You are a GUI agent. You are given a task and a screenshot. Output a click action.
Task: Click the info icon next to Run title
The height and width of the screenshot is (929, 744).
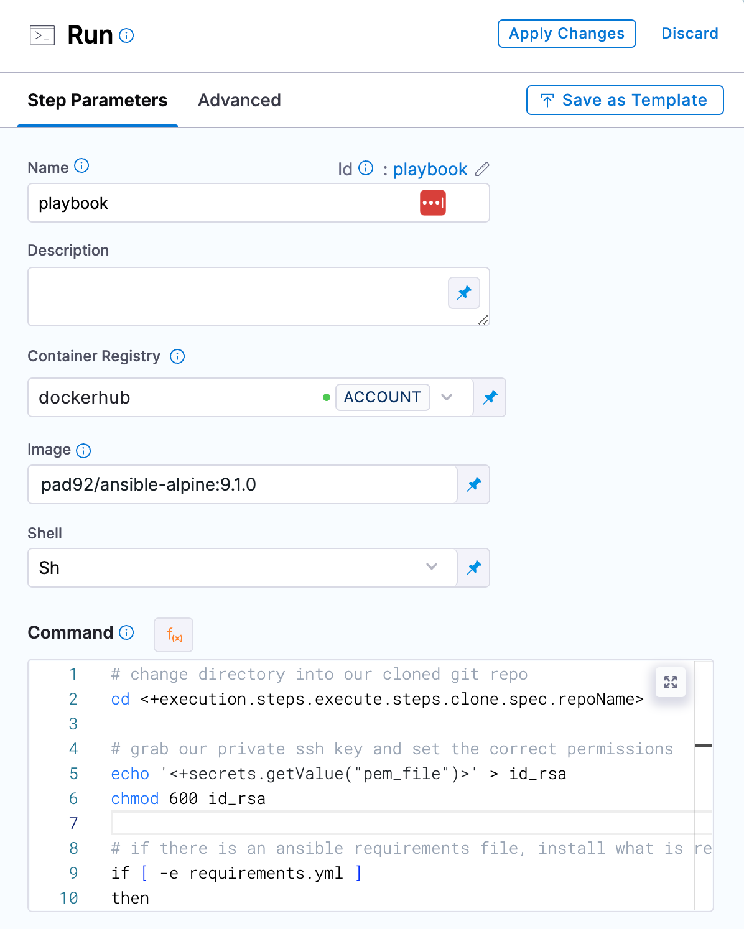click(x=126, y=35)
